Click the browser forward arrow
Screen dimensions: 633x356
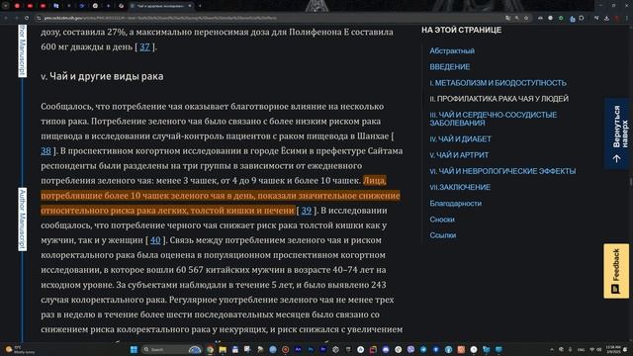click(17, 18)
